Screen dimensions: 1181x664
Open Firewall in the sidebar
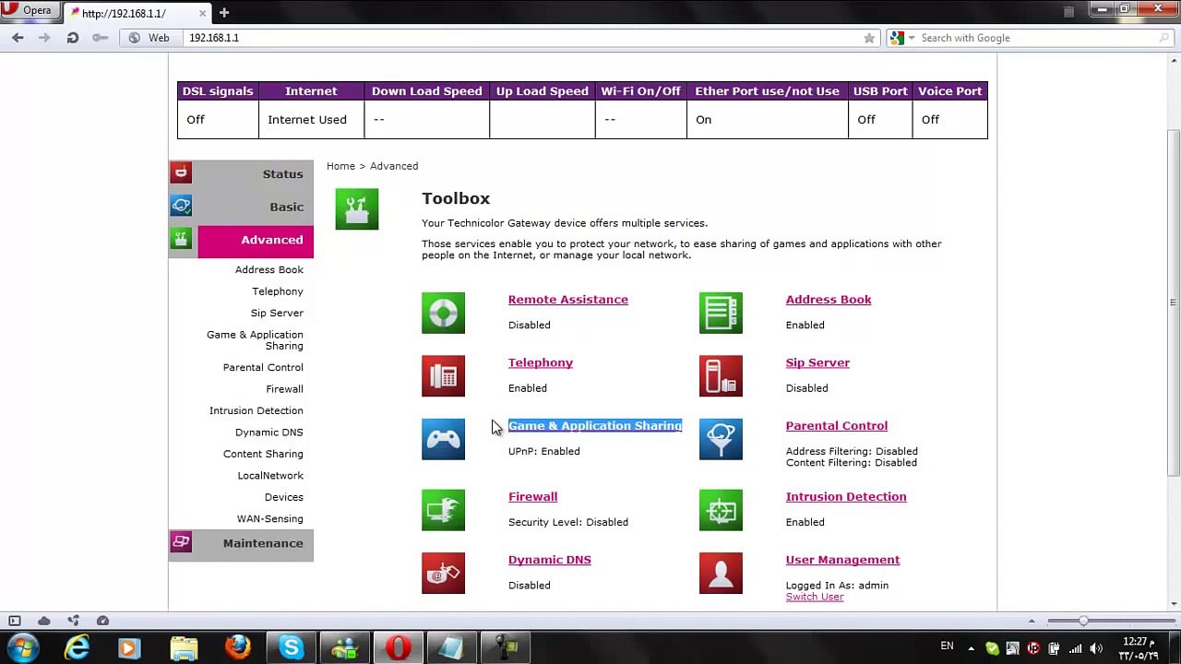pos(284,389)
